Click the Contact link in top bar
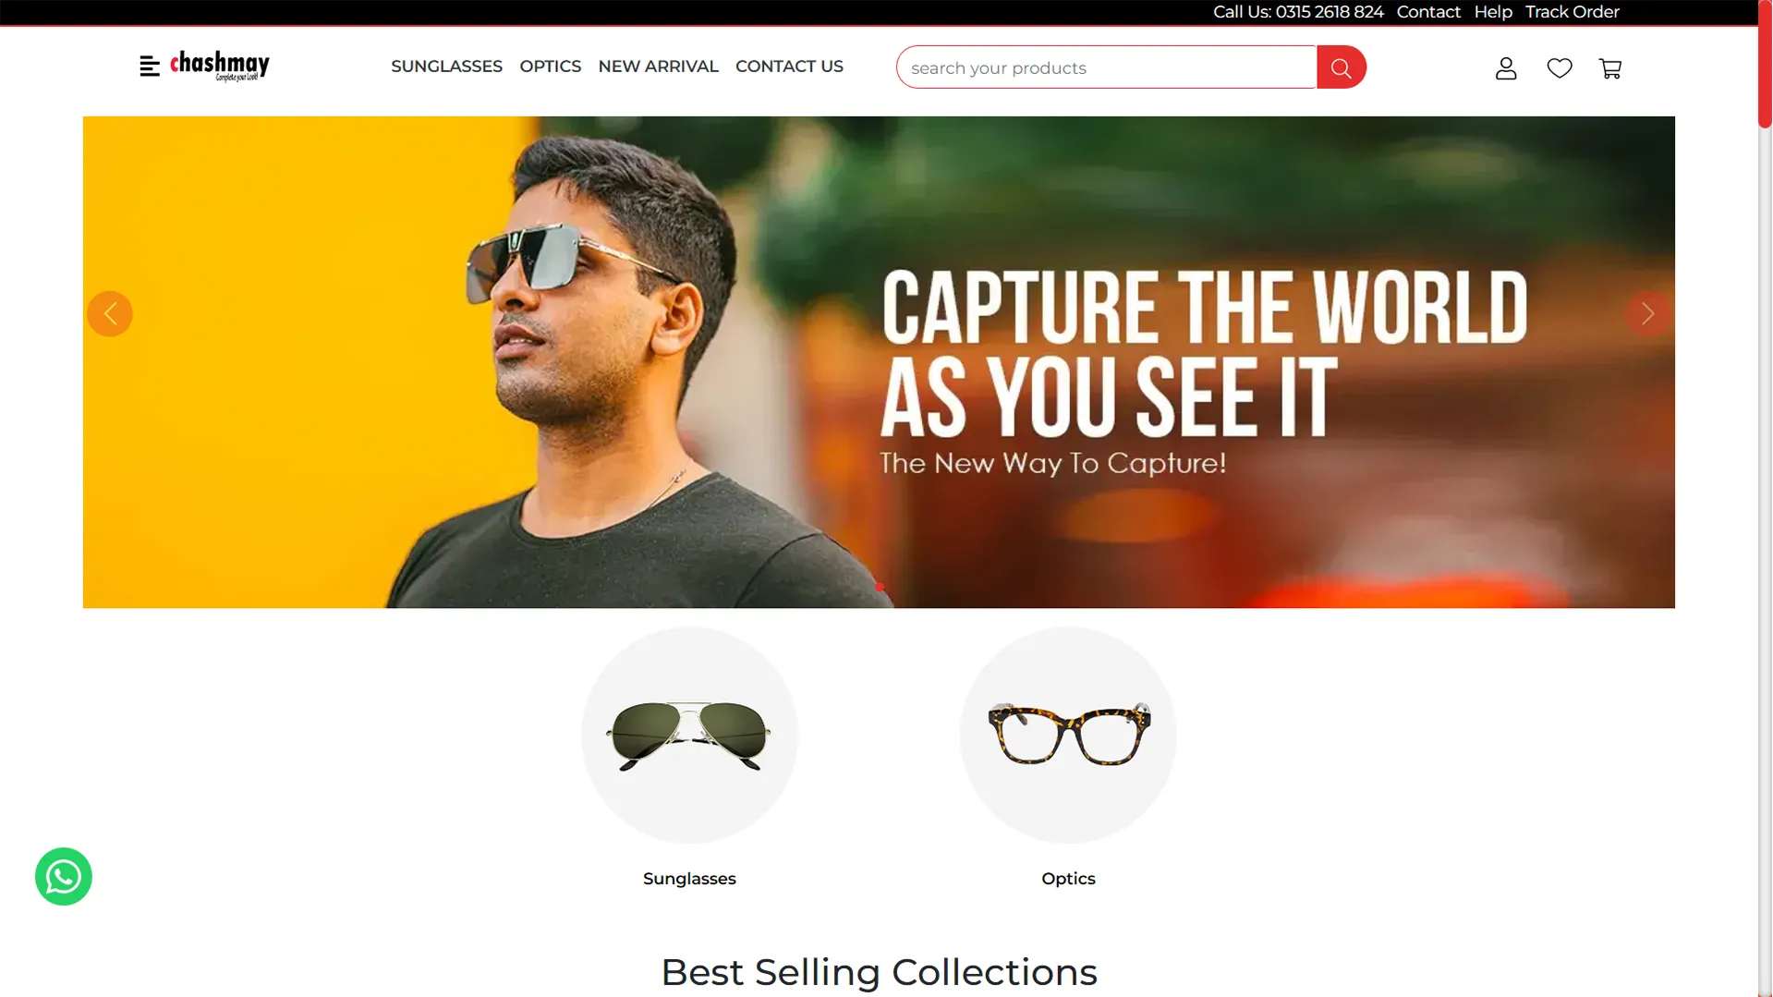 [1427, 12]
